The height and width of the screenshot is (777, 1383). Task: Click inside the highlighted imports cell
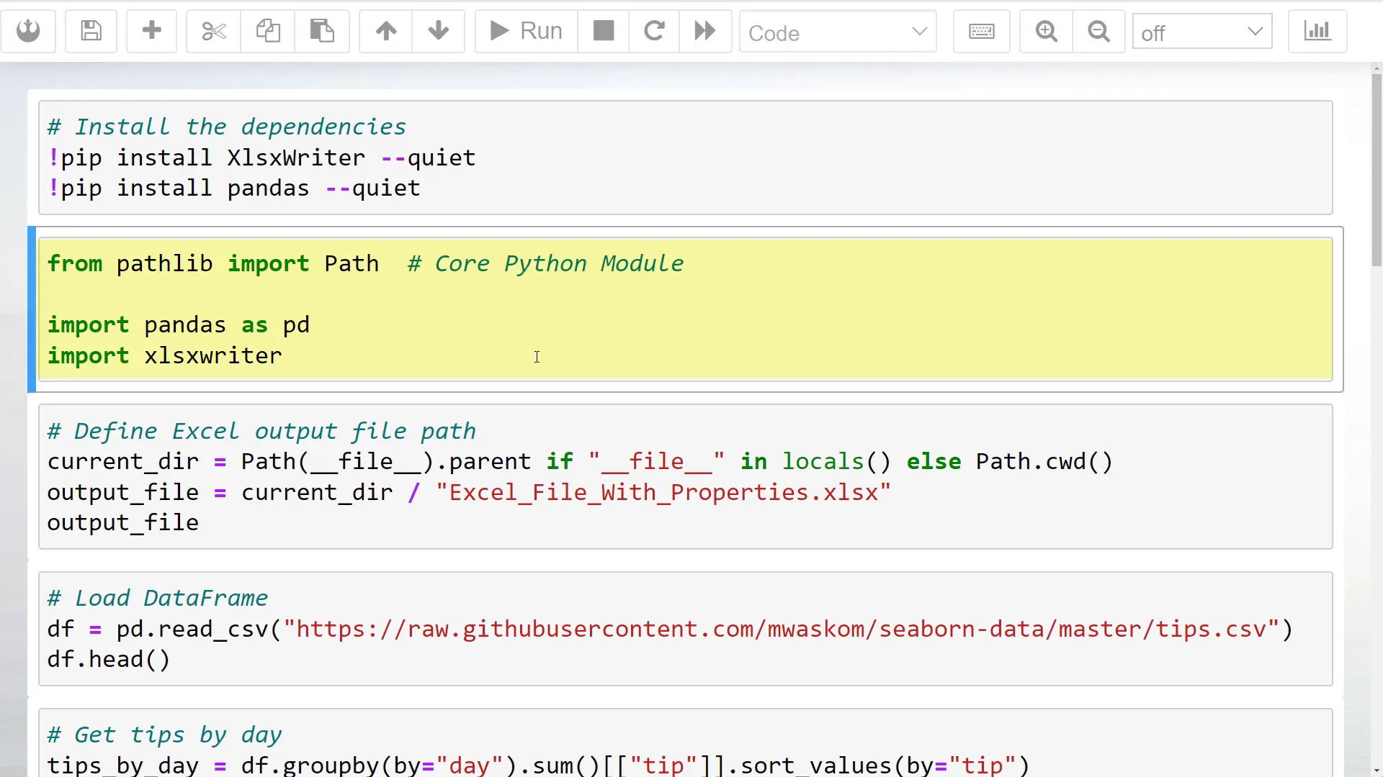click(537, 357)
